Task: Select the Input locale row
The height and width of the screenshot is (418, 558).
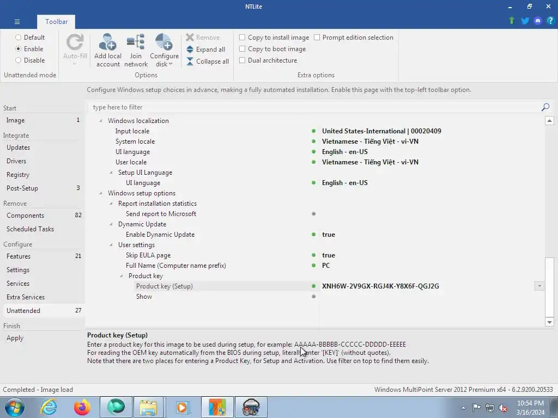Action: 315,131
